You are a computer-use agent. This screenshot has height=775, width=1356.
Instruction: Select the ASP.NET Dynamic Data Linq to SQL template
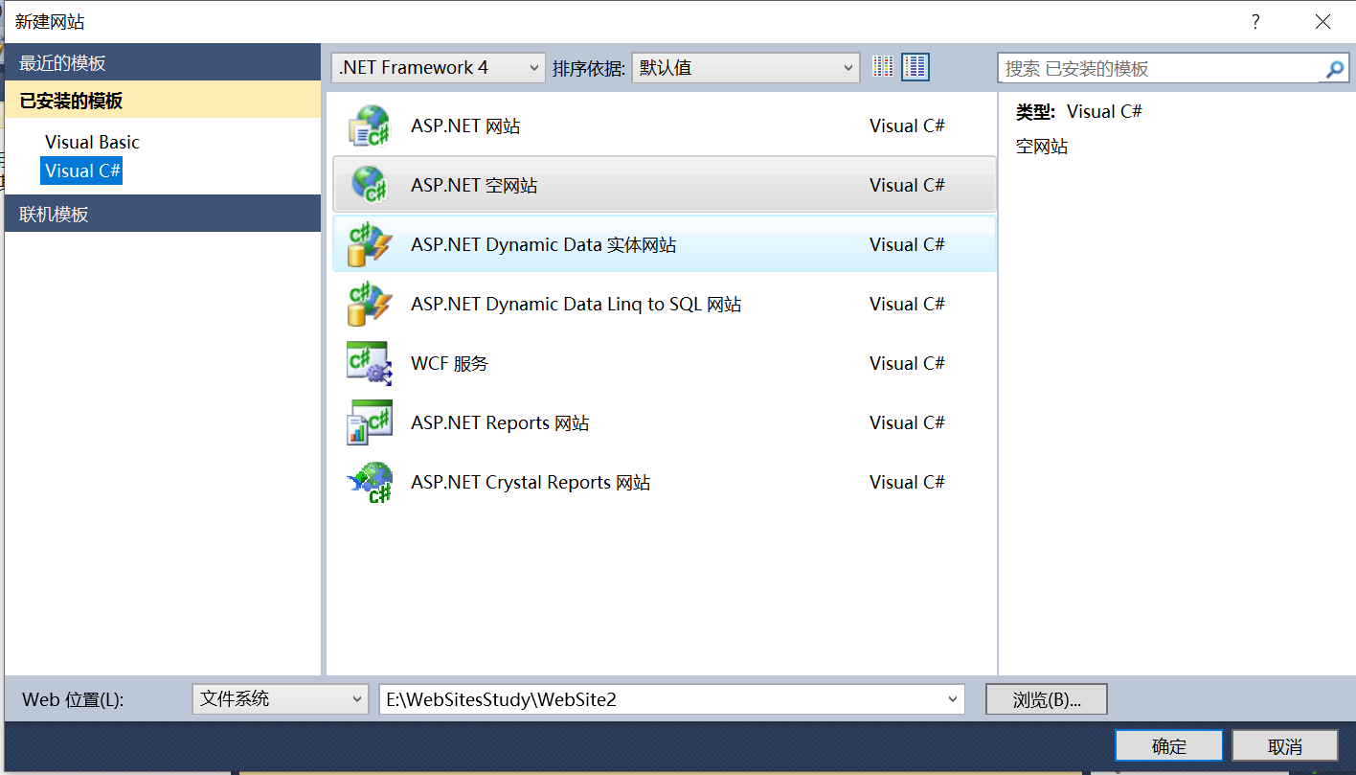(370, 304)
